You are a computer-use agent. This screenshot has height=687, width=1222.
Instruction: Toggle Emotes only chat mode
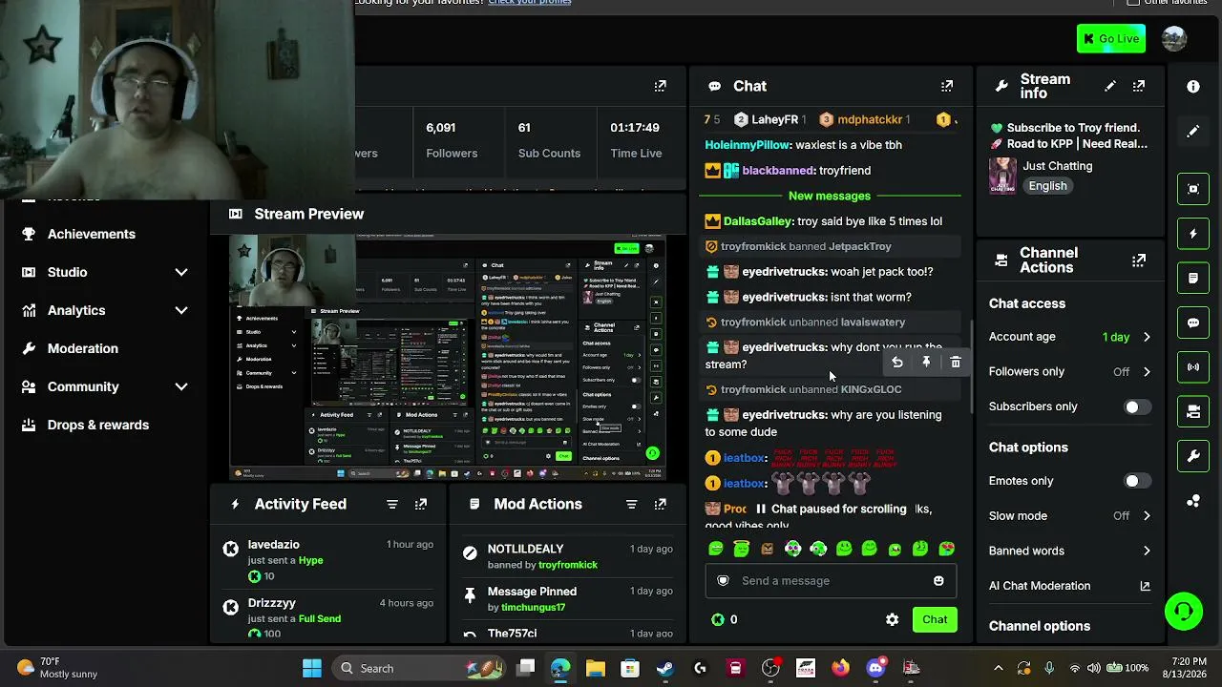[1136, 481]
